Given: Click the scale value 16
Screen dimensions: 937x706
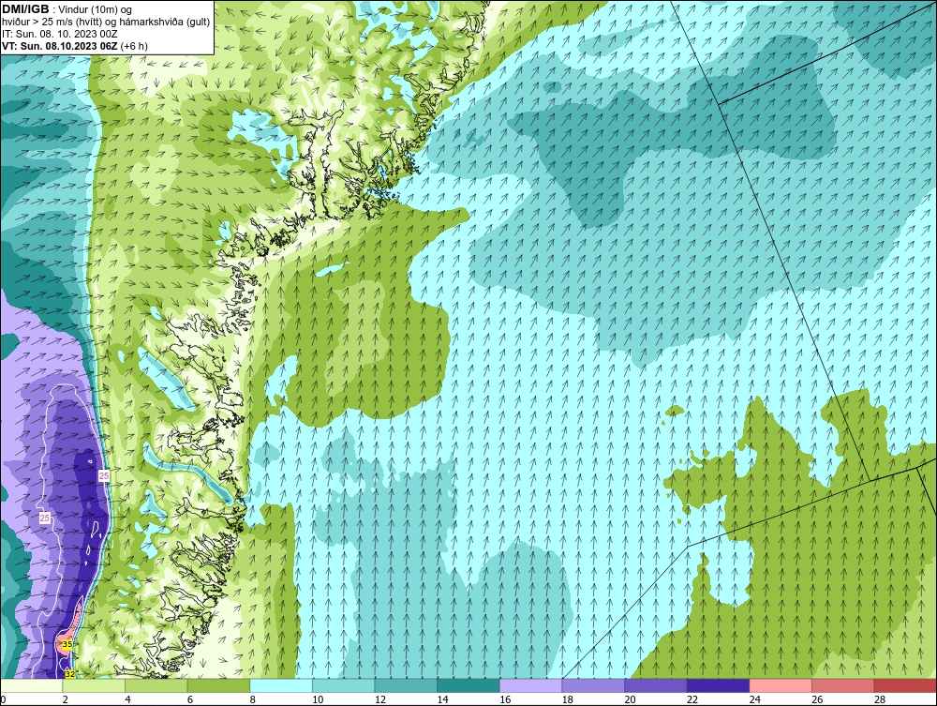Looking at the screenshot, I should (505, 699).
